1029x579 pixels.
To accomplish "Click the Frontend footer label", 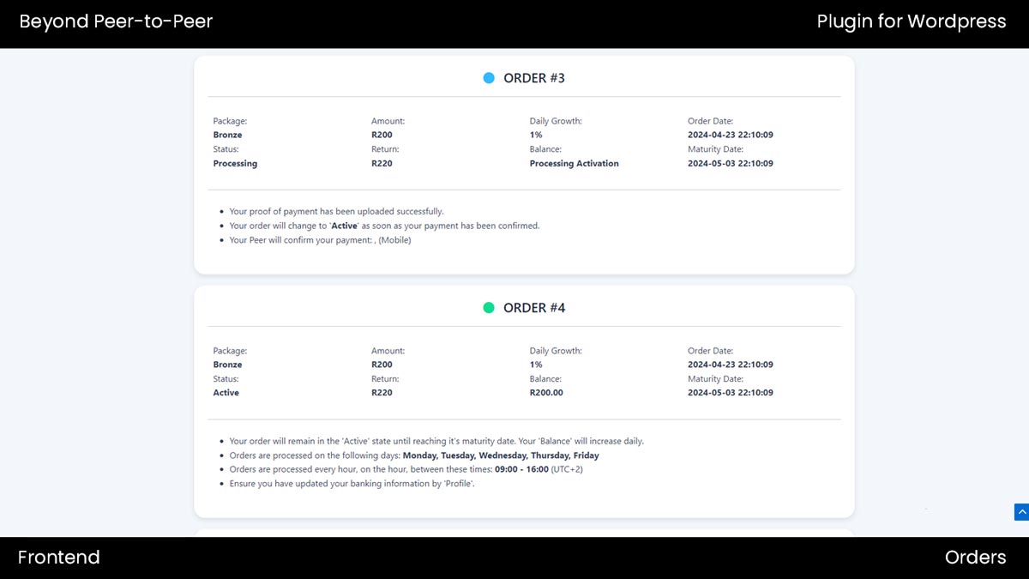I will tap(58, 557).
